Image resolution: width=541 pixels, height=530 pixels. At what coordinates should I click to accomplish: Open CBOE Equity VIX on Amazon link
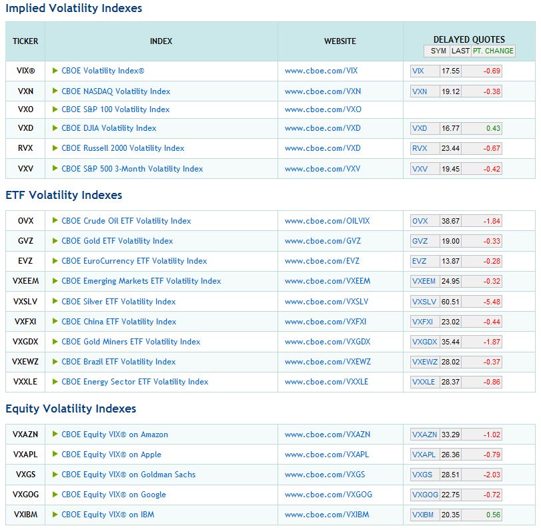[115, 435]
